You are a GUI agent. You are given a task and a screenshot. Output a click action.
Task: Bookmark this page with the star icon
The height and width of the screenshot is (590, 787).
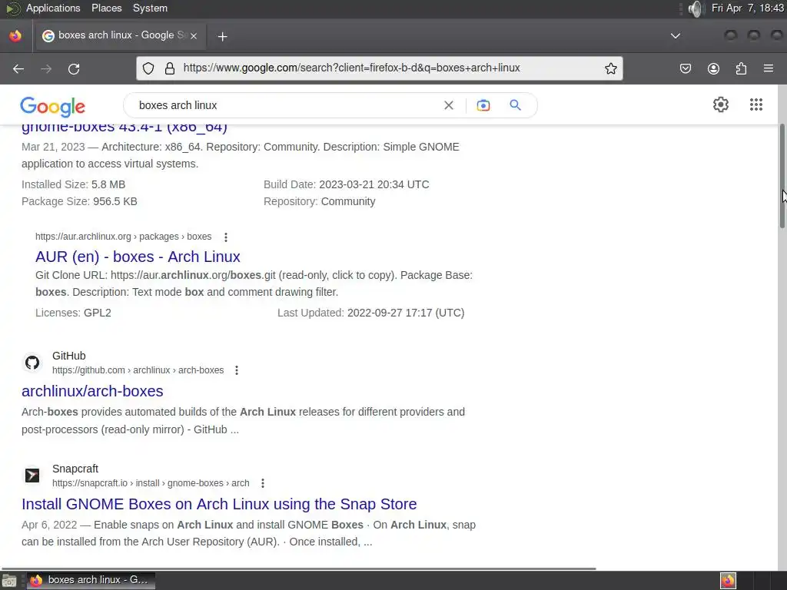[x=610, y=68]
